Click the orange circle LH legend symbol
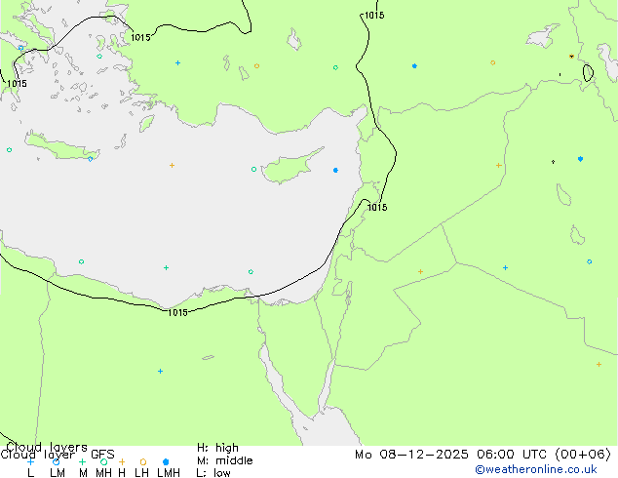Screen dimensions: 618x478 [x=143, y=461]
